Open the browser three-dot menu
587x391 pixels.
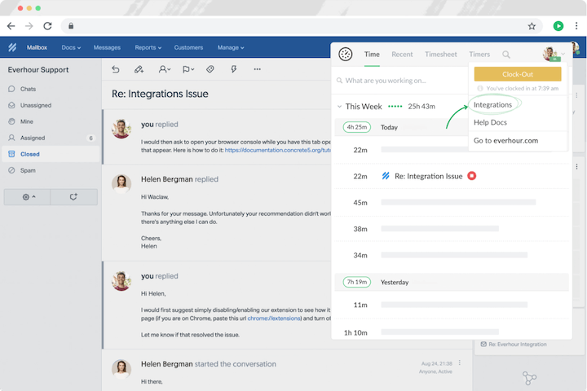point(576,26)
